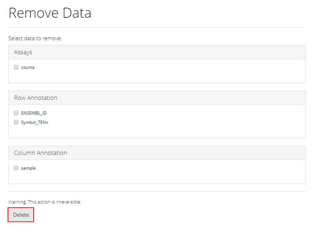Click the Assays panel header
Image resolution: width=317 pixels, height=231 pixels.
click(x=157, y=52)
